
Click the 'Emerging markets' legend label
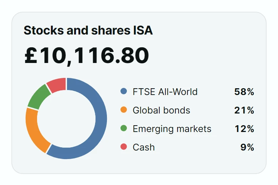coord(172,129)
